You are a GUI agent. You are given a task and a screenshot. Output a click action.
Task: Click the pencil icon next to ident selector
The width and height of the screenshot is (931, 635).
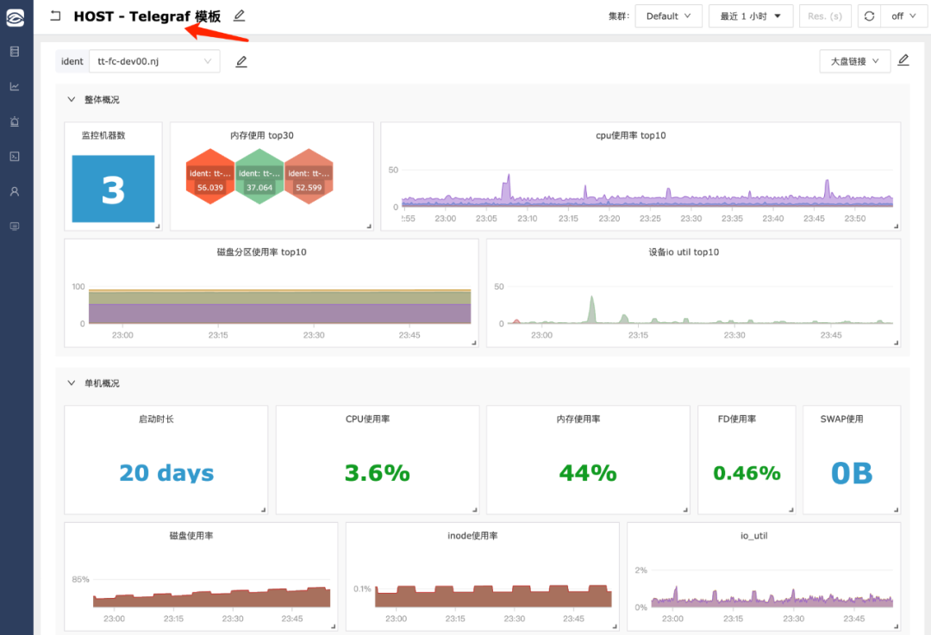tap(241, 61)
